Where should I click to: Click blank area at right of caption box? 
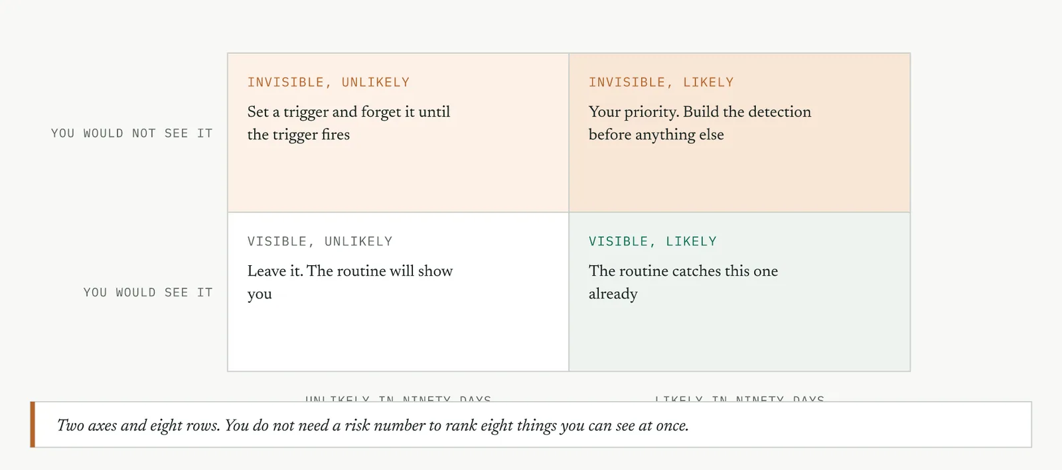pos(863,425)
